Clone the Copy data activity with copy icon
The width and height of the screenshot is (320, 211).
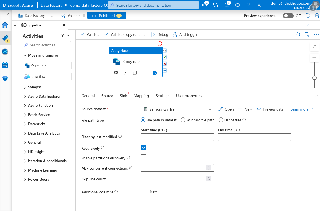(135, 73)
